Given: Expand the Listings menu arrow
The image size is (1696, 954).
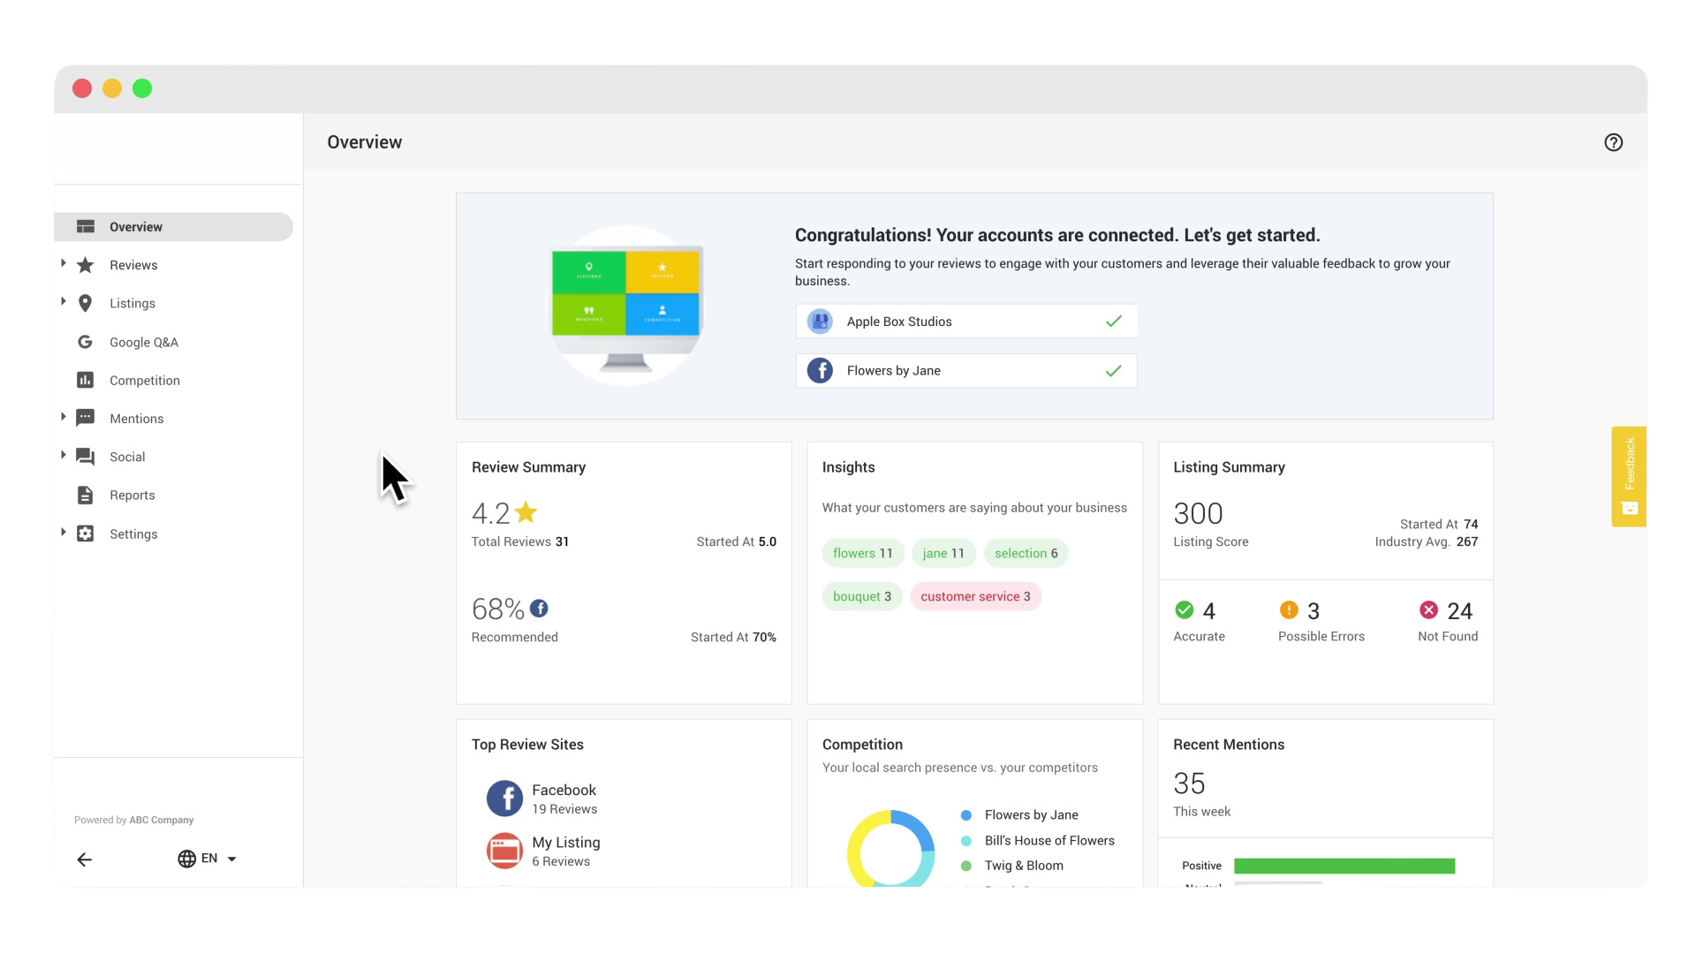Looking at the screenshot, I should click(x=63, y=301).
